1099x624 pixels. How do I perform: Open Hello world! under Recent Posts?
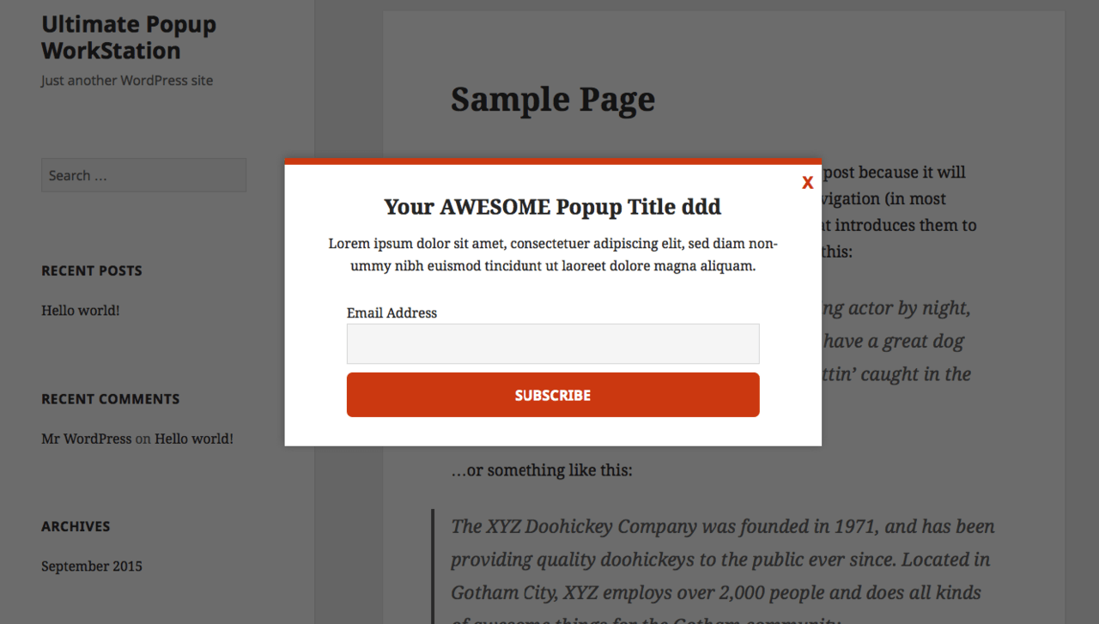[x=81, y=311]
